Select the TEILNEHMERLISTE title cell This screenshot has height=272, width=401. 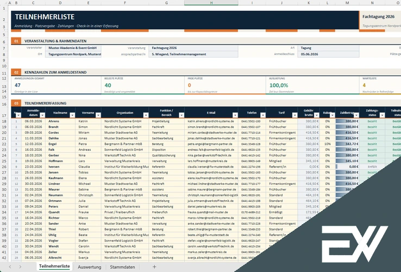(x=45, y=17)
